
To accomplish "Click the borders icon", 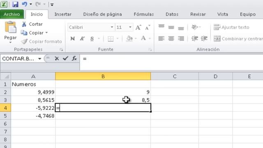I will point(111,39).
